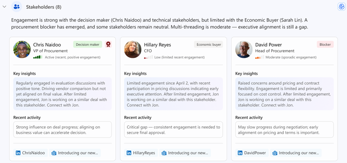Click the 'VP of Procurement' title
Screen dimensions: 347x163
[x=50, y=51]
